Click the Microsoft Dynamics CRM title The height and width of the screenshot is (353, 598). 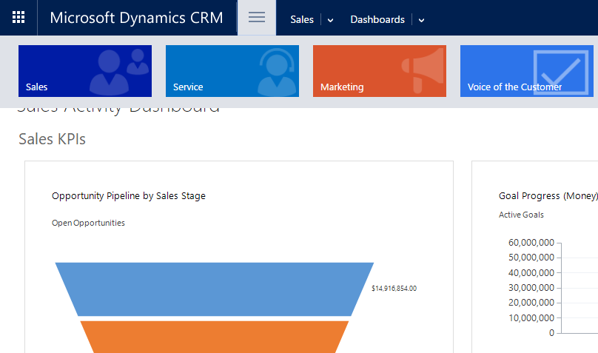(x=136, y=18)
